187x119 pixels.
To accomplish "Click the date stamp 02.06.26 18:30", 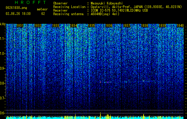I will tap(18, 14).
